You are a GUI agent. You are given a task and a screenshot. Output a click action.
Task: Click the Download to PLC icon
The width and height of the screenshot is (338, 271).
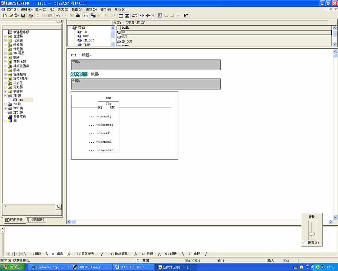(x=78, y=16)
